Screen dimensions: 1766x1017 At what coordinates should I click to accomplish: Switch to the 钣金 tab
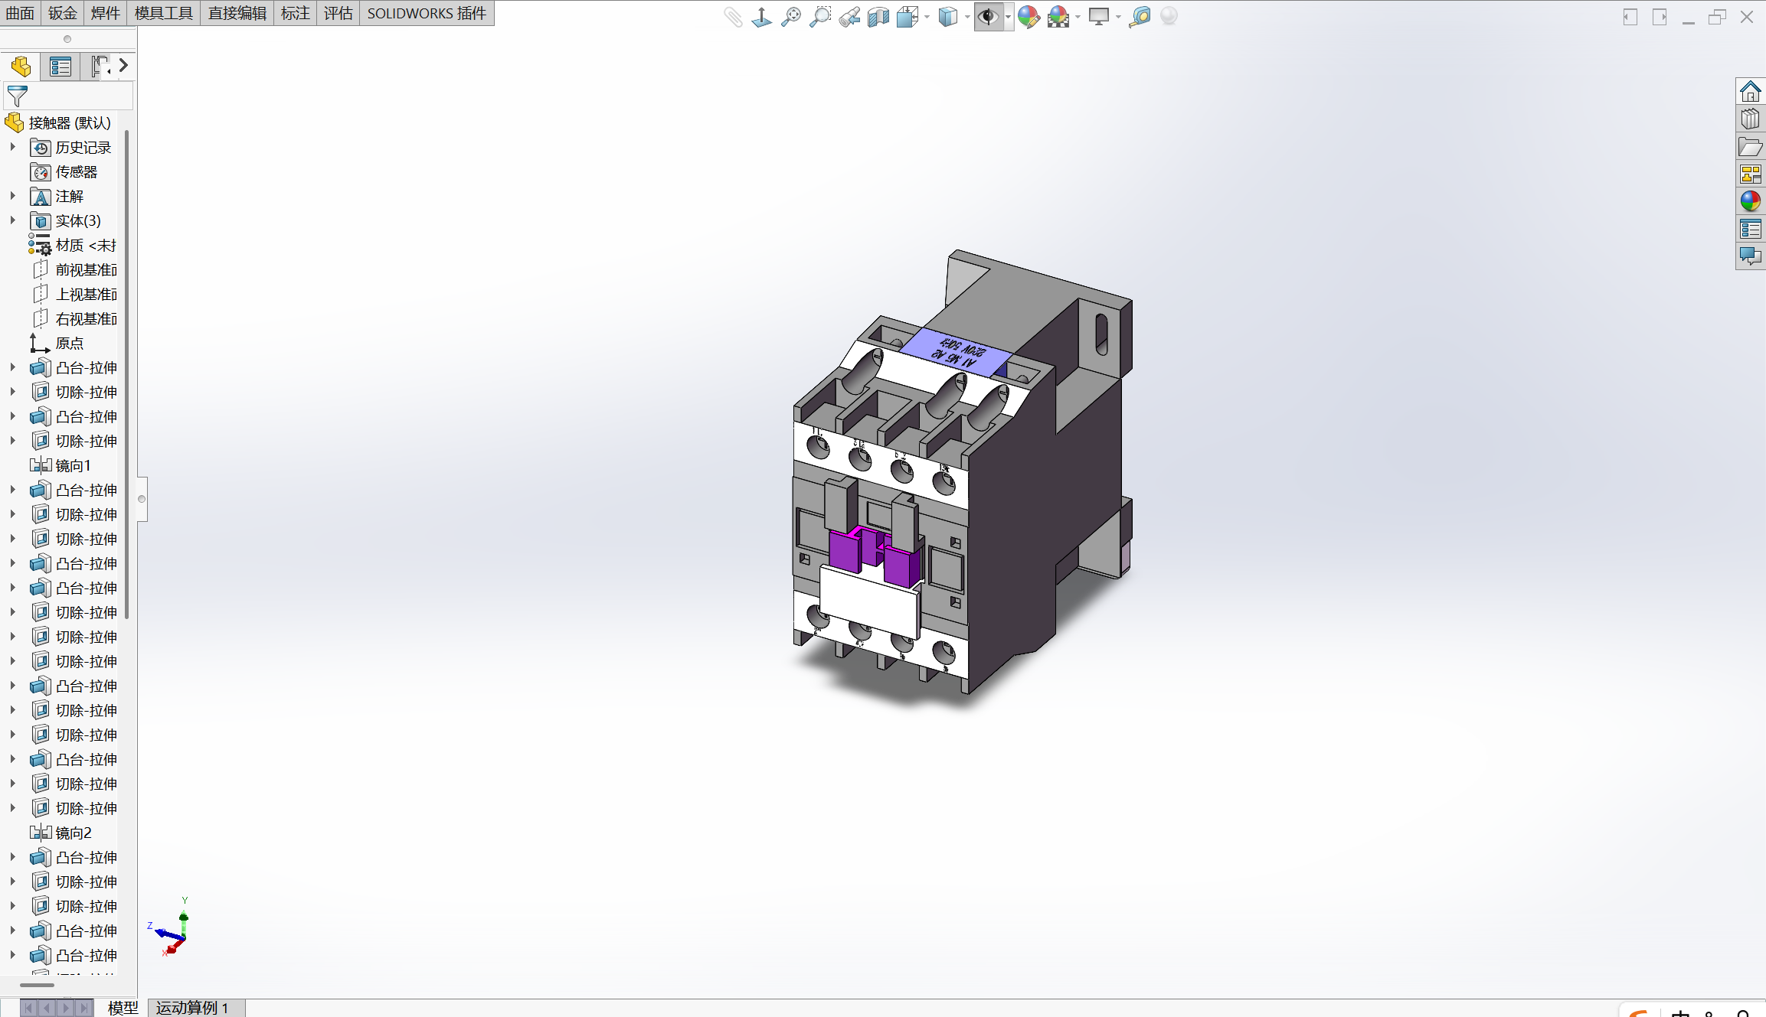63,13
